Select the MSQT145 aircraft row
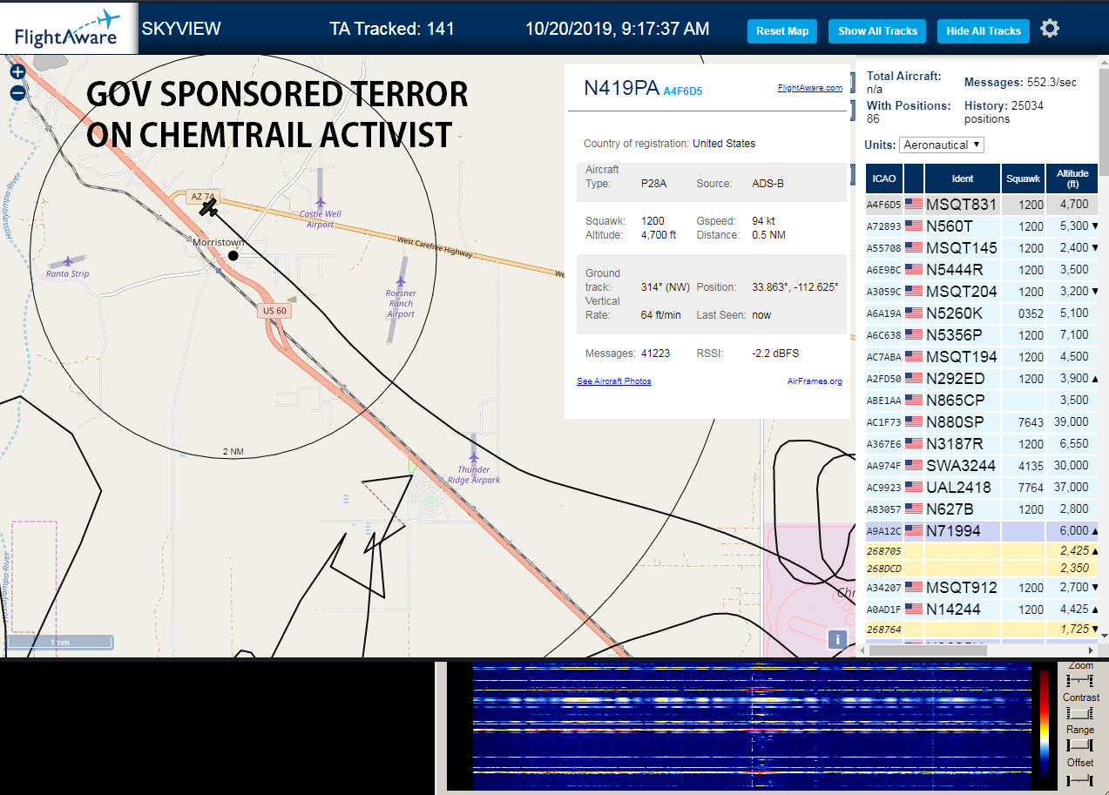 click(982, 248)
